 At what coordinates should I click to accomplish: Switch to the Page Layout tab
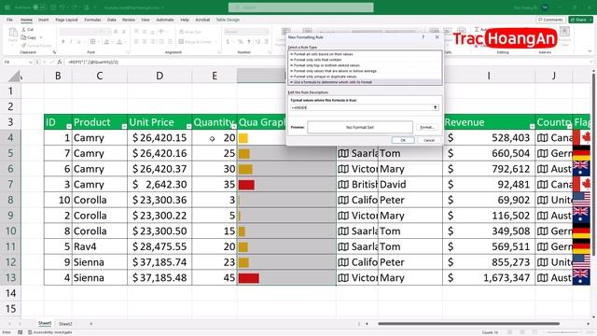coord(66,20)
